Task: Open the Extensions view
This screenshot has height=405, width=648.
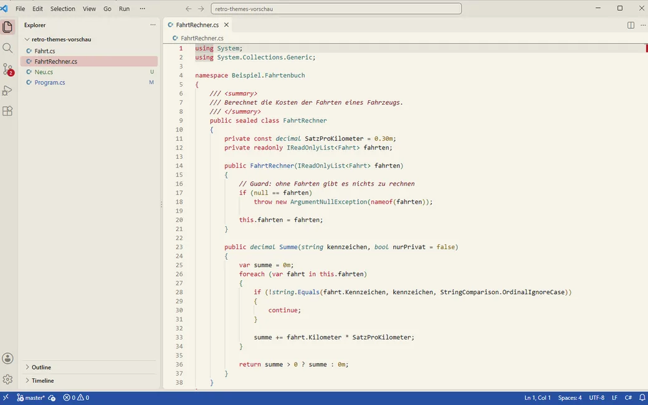Action: 7,111
